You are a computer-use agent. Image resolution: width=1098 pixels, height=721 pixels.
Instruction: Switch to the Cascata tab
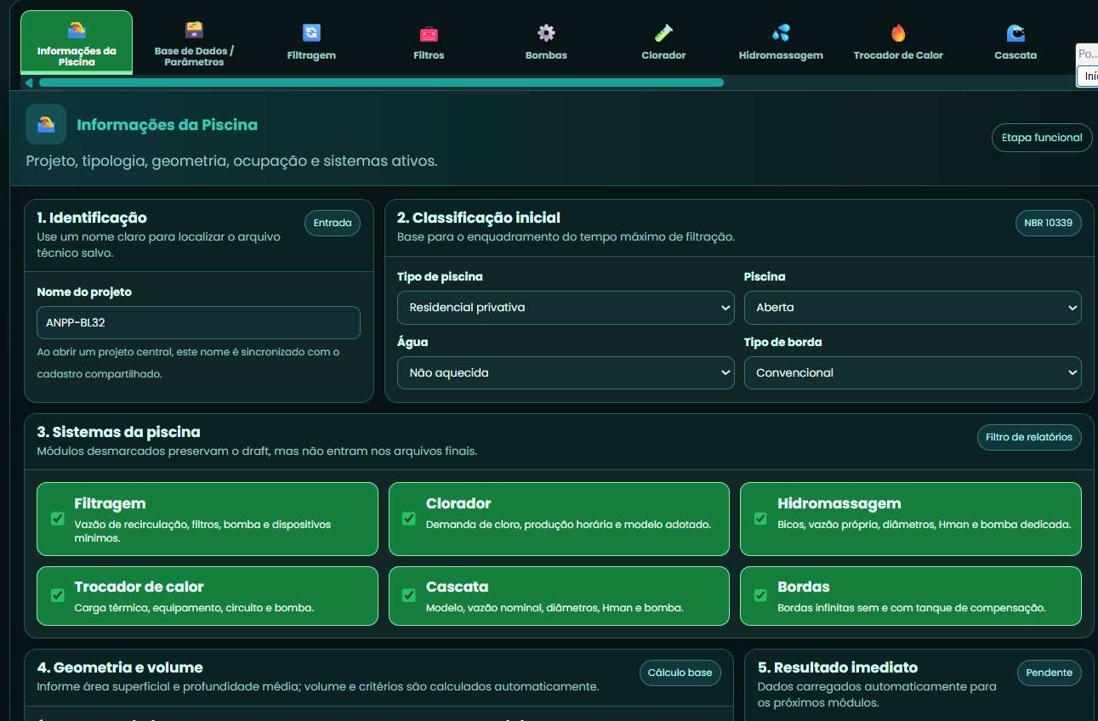pyautogui.click(x=1016, y=43)
